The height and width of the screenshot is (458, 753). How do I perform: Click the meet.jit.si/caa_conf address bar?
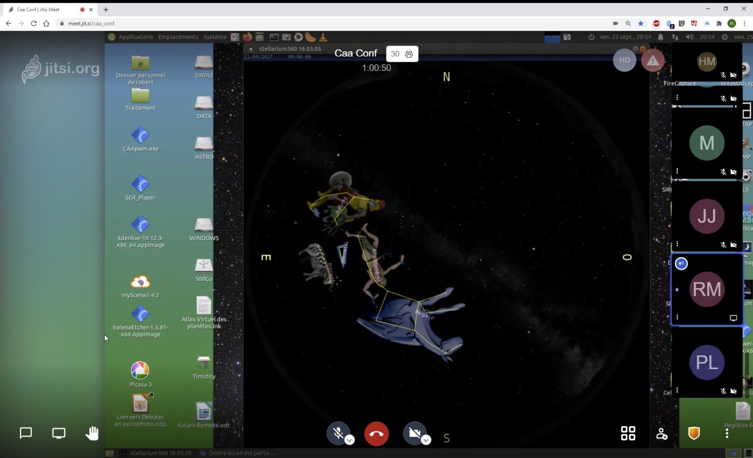pos(329,23)
